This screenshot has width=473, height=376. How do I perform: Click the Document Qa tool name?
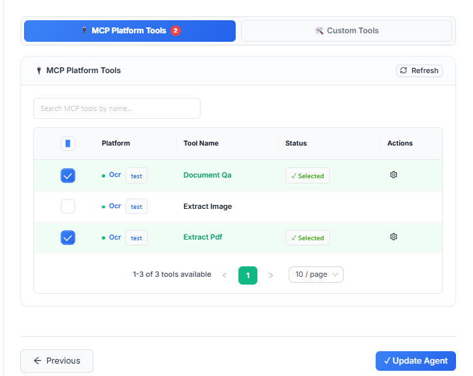207,175
